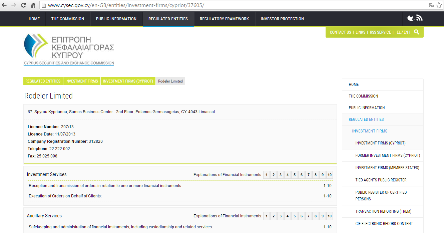Click the browser forward arrow

14,5
